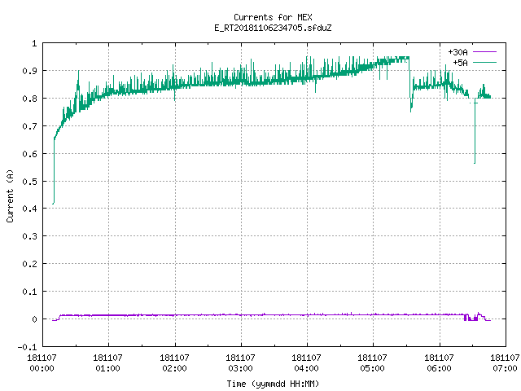Click the green trace's starting point near 0.42 A
This screenshot has height=391, width=521.
[x=53, y=203]
